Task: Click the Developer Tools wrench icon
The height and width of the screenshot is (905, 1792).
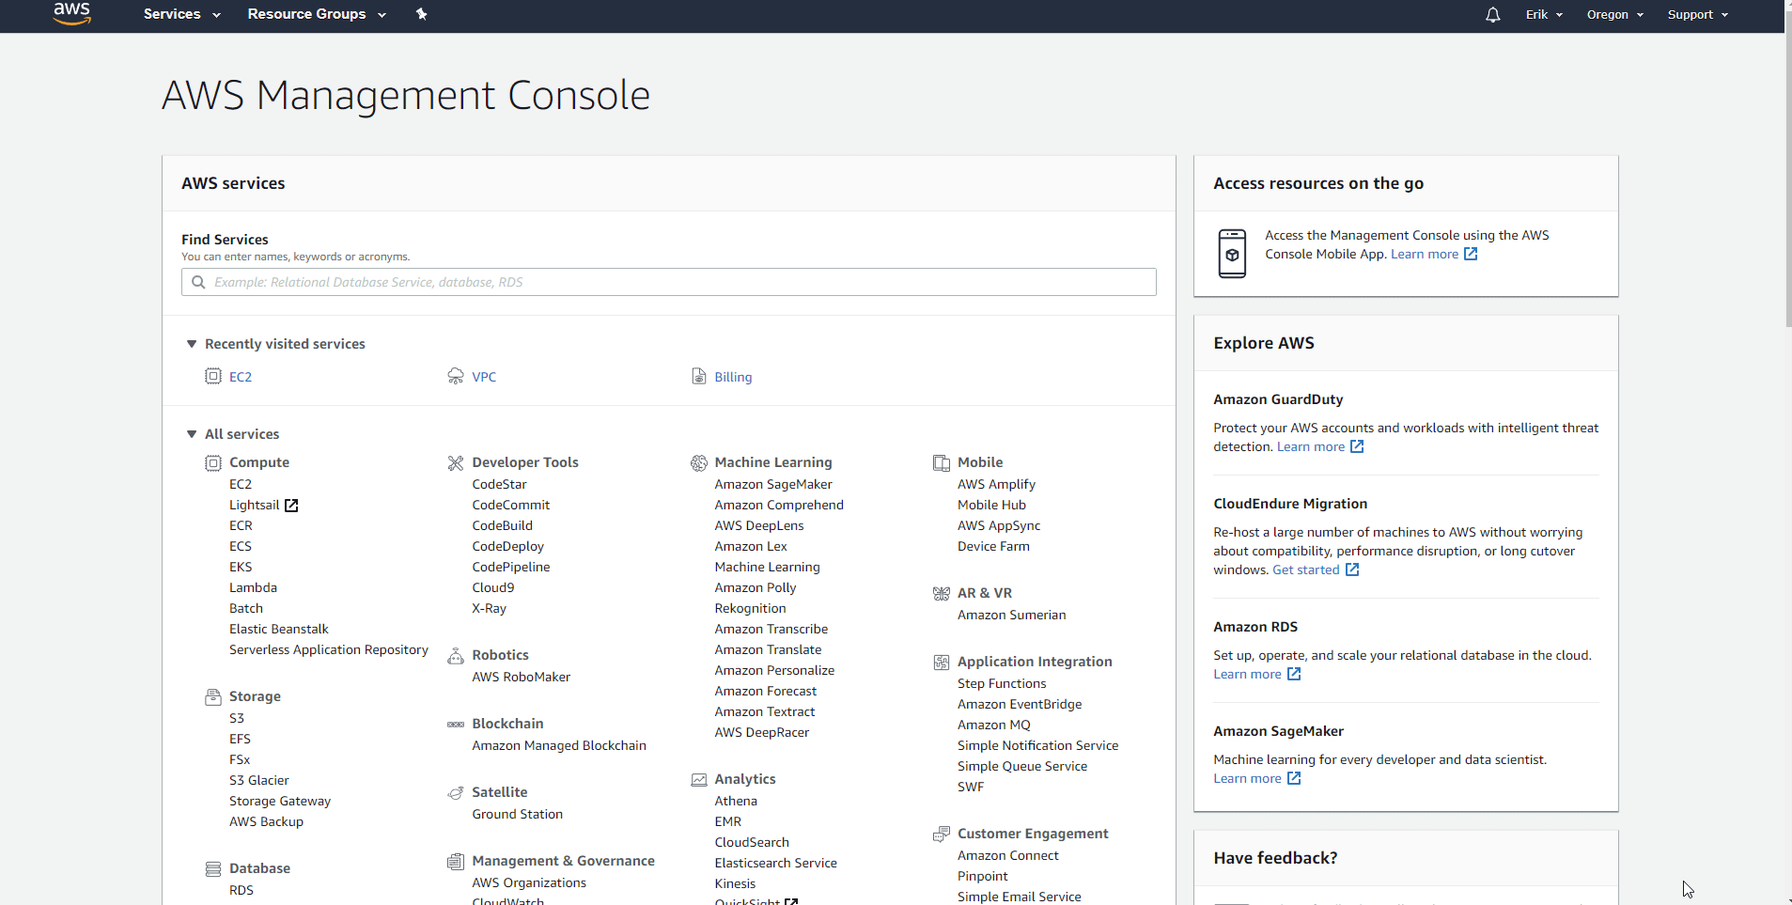Action: 456,462
